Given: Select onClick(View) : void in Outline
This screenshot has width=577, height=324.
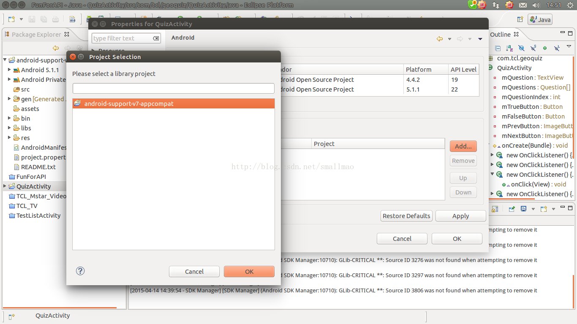Looking at the screenshot, I should (x=539, y=184).
